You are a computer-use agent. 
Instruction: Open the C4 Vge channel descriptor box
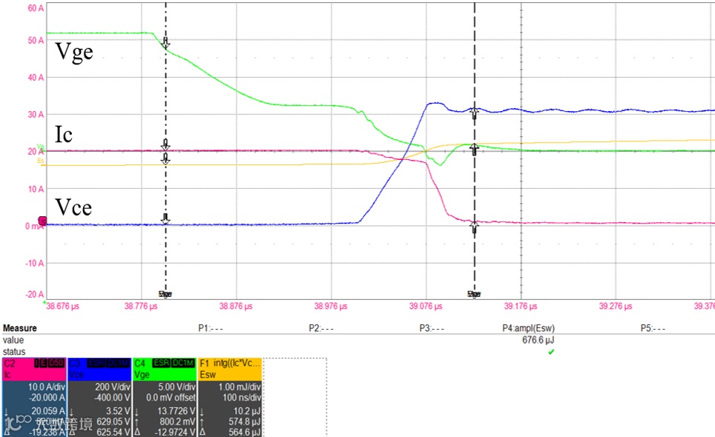165,397
